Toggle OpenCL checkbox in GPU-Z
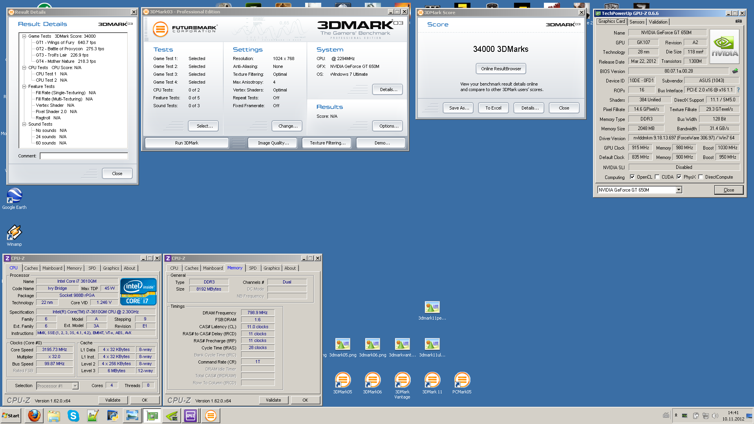The image size is (754, 424). click(632, 177)
